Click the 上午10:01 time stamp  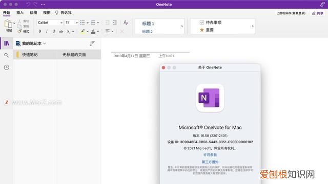tap(166, 56)
